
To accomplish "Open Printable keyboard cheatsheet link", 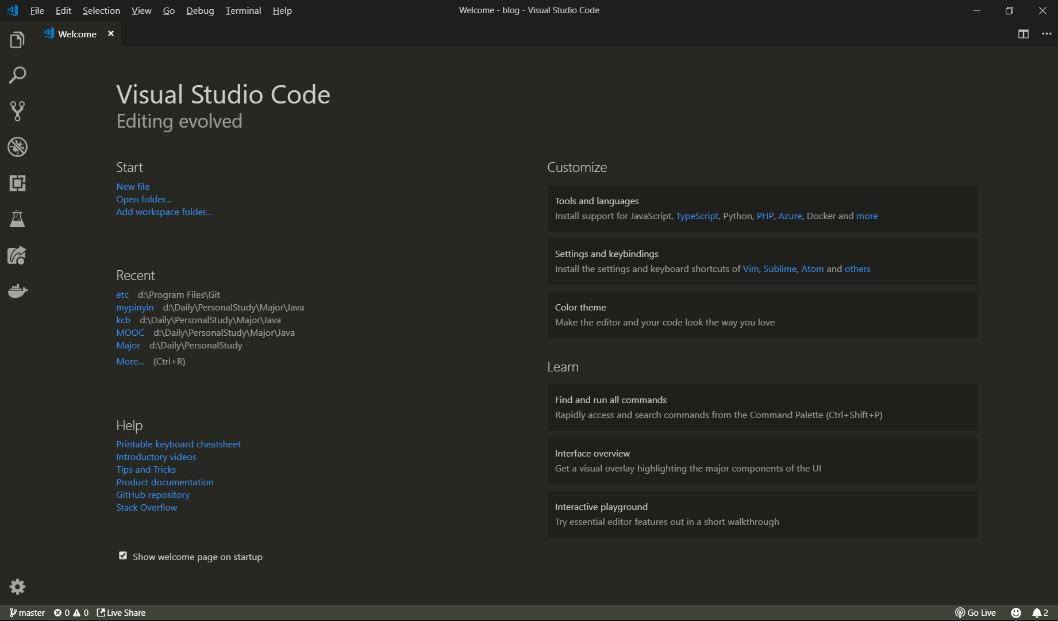I will (x=178, y=444).
